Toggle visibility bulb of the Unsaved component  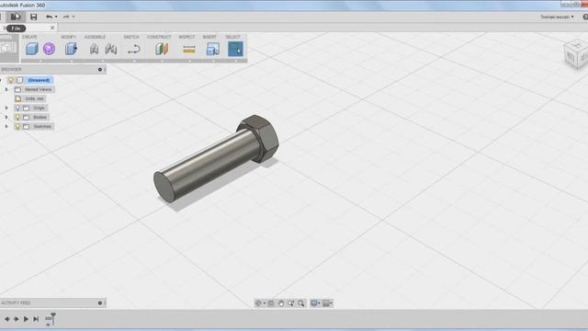coord(11,80)
